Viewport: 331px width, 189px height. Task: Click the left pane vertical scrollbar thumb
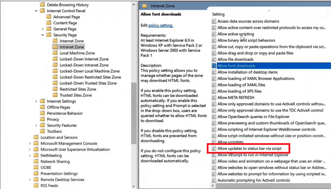click(x=134, y=113)
